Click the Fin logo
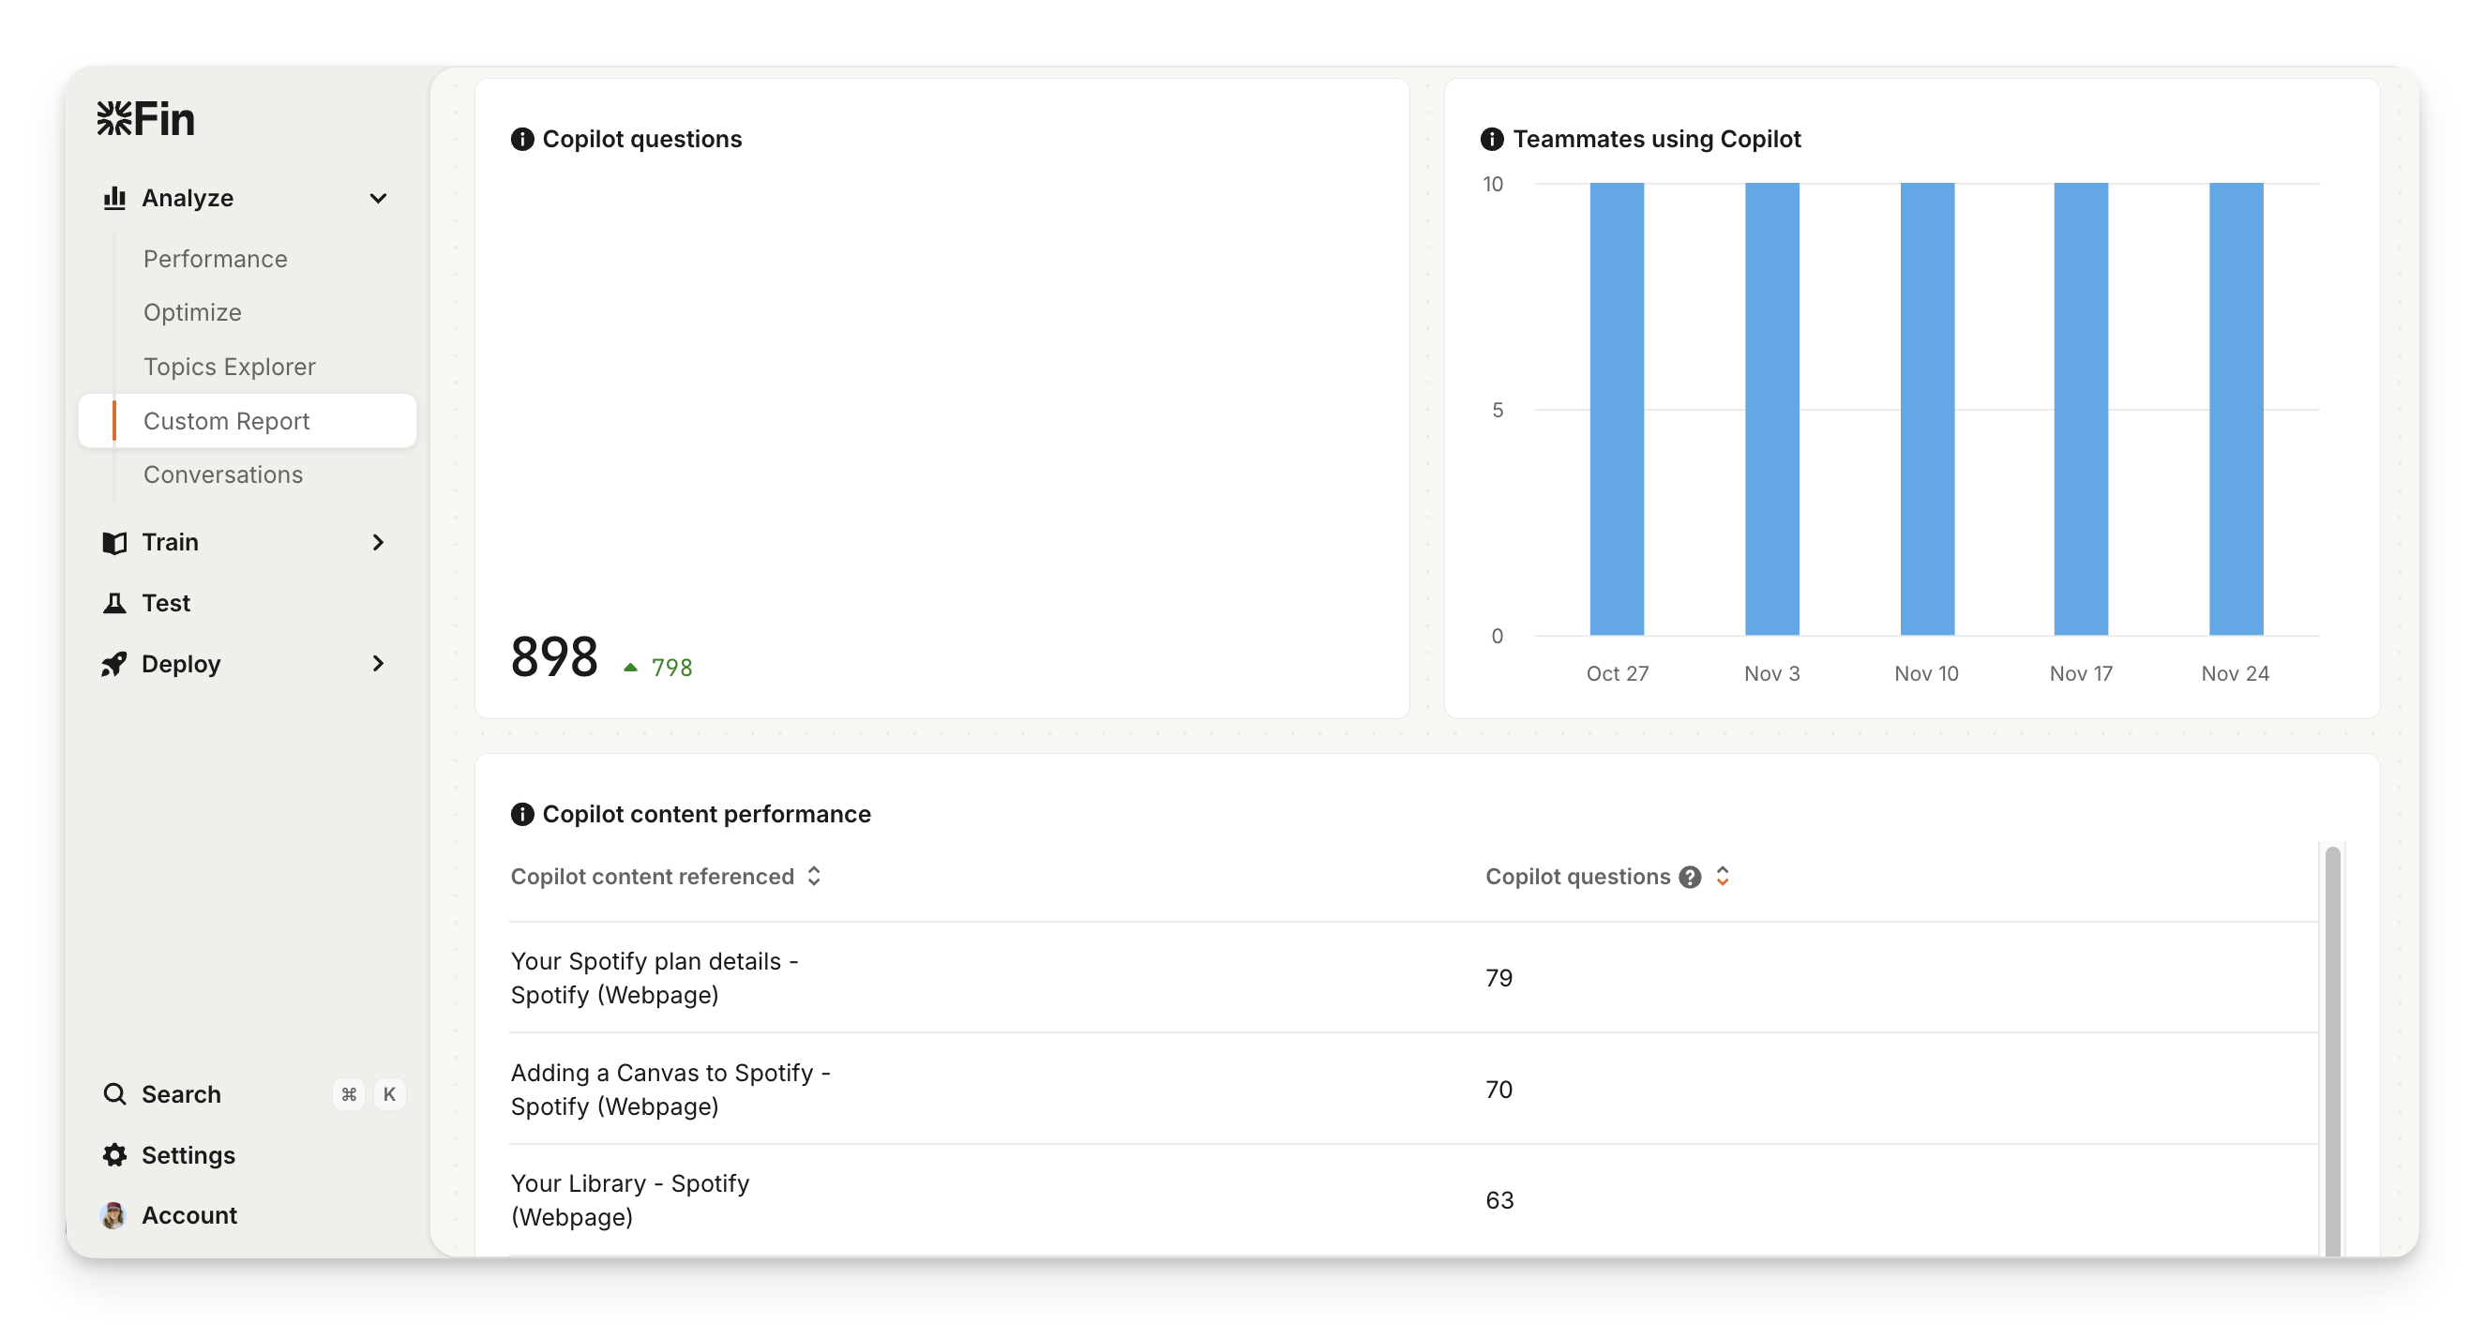This screenshot has width=2485, height=1324. (145, 118)
